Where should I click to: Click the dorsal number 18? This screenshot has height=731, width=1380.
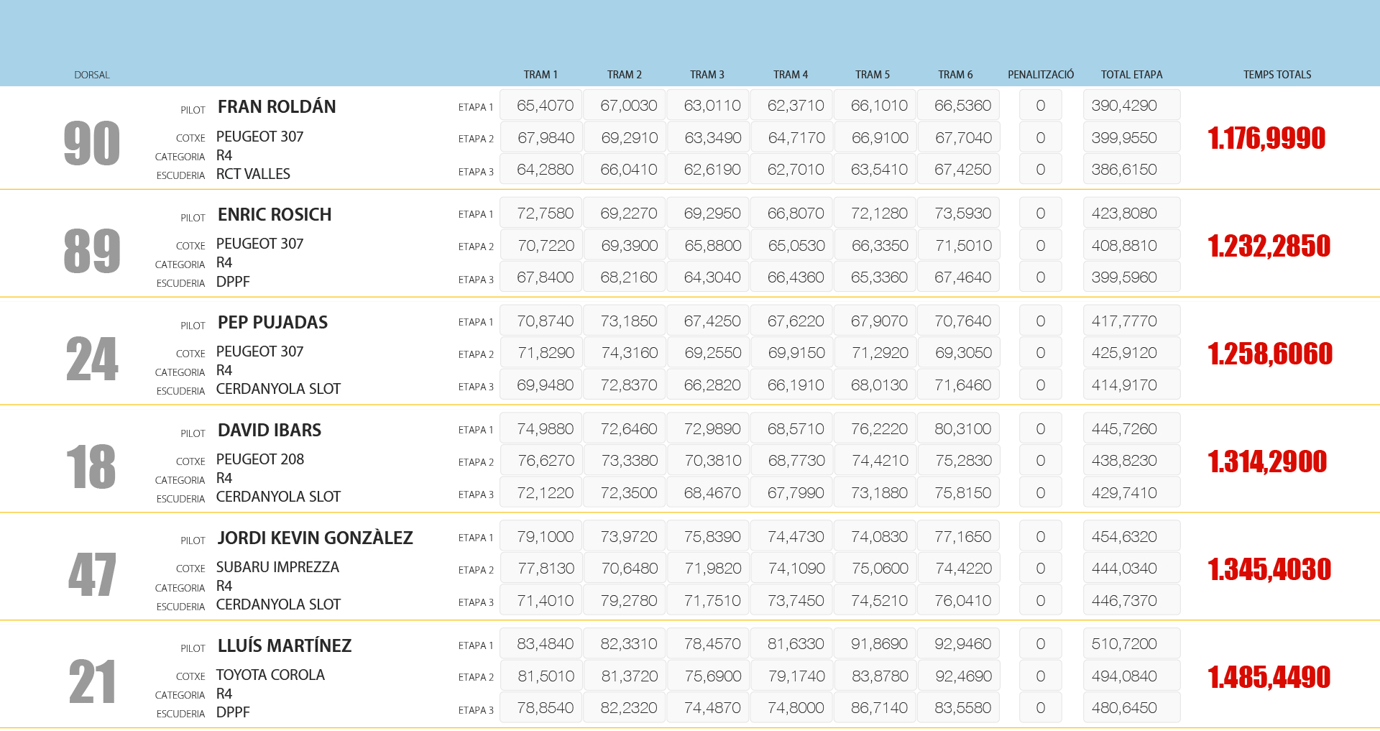tap(91, 466)
